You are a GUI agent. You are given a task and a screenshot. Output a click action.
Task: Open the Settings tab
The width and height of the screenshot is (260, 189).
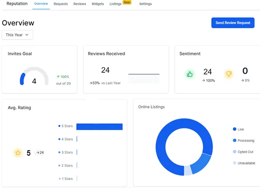tap(146, 4)
